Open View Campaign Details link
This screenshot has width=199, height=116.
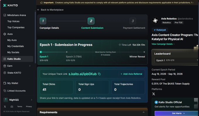[163, 44]
